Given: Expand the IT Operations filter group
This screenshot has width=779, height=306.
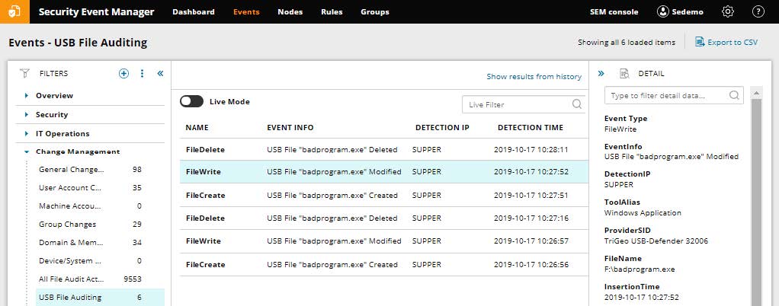Looking at the screenshot, I should click(27, 133).
